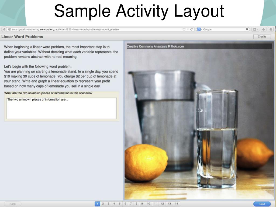Open bookmark dropdown arrow beside star

[188, 29]
